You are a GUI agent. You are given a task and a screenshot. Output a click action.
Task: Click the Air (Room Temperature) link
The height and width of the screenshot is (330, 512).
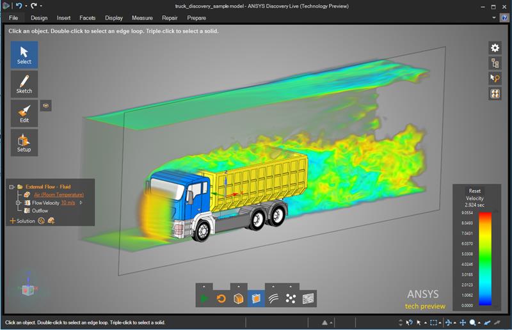[x=59, y=194]
